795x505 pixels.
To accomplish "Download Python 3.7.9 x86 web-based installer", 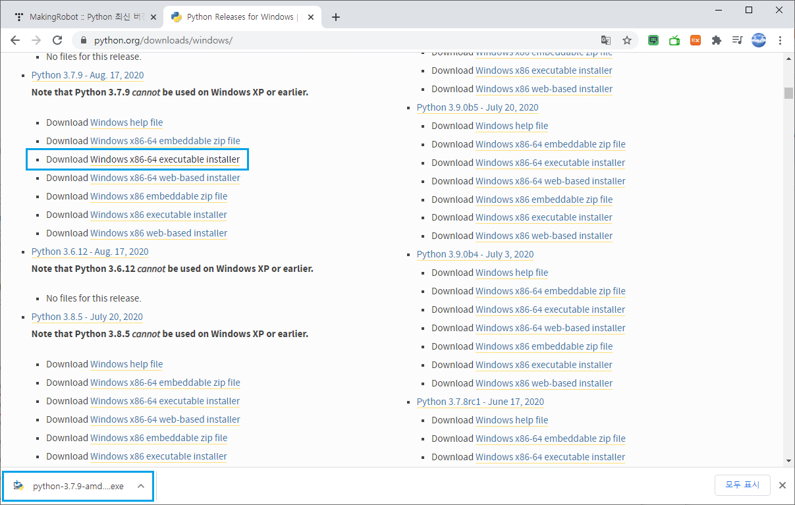I will [159, 233].
